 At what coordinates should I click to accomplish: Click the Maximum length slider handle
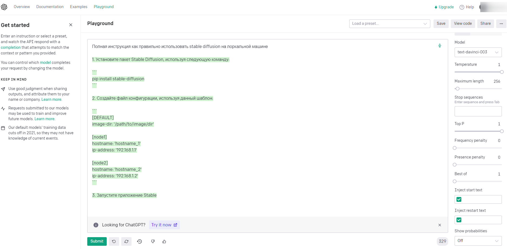pyautogui.click(x=457, y=89)
